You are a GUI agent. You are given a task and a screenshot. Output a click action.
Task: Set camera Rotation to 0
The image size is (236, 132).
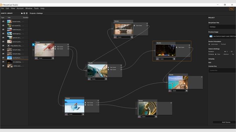point(225,52)
